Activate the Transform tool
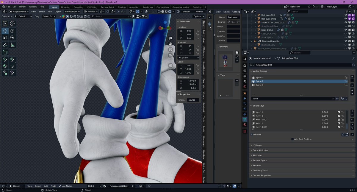 [12, 38]
